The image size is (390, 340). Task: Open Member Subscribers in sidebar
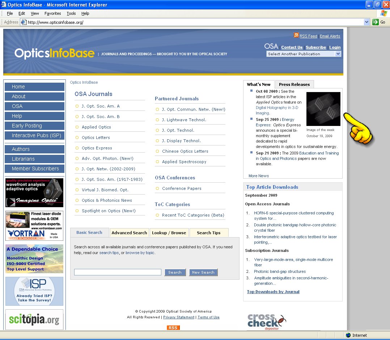point(35,169)
